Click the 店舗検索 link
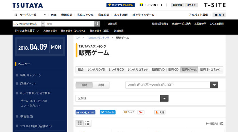238x132 pixels. click(112, 24)
